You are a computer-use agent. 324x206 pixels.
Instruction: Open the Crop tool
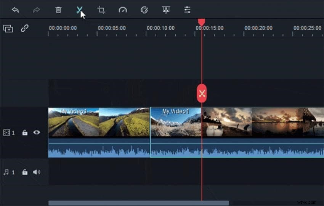tap(101, 10)
